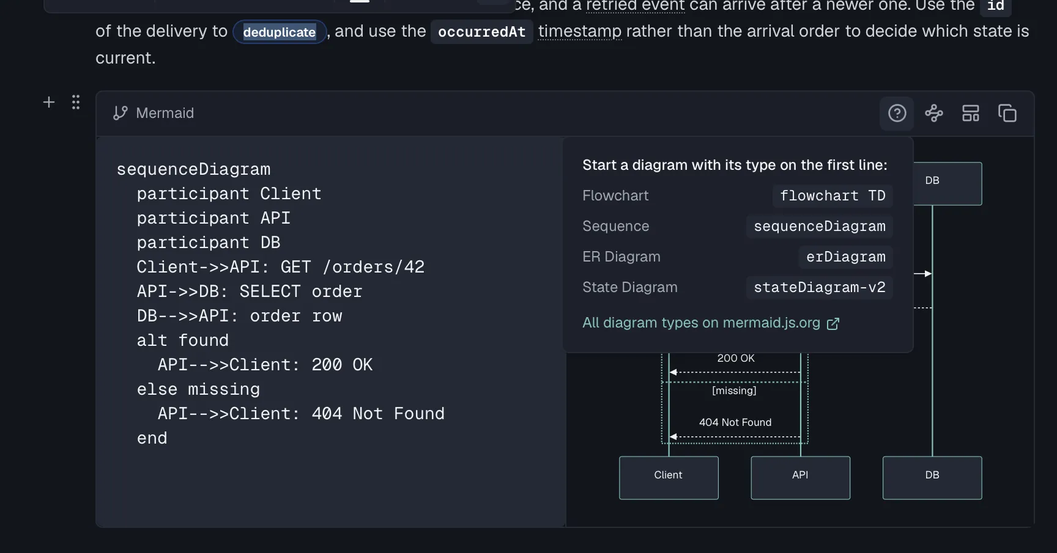Click the 'participant DB' code line
The height and width of the screenshot is (553, 1057).
[x=209, y=243]
